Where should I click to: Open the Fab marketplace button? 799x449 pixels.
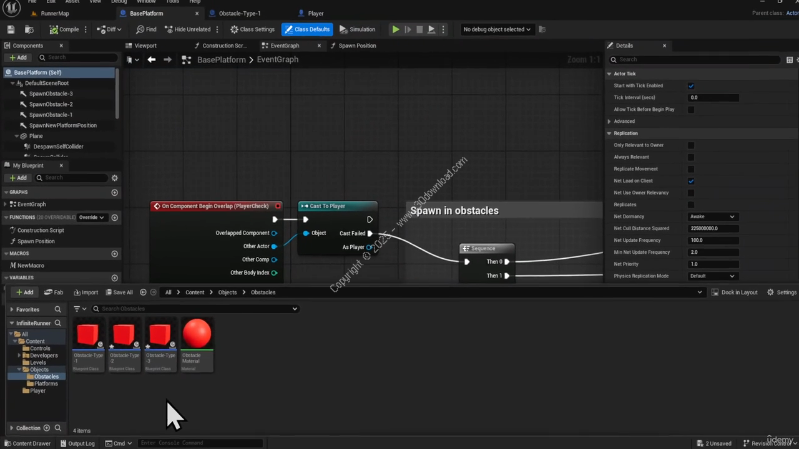click(x=54, y=292)
